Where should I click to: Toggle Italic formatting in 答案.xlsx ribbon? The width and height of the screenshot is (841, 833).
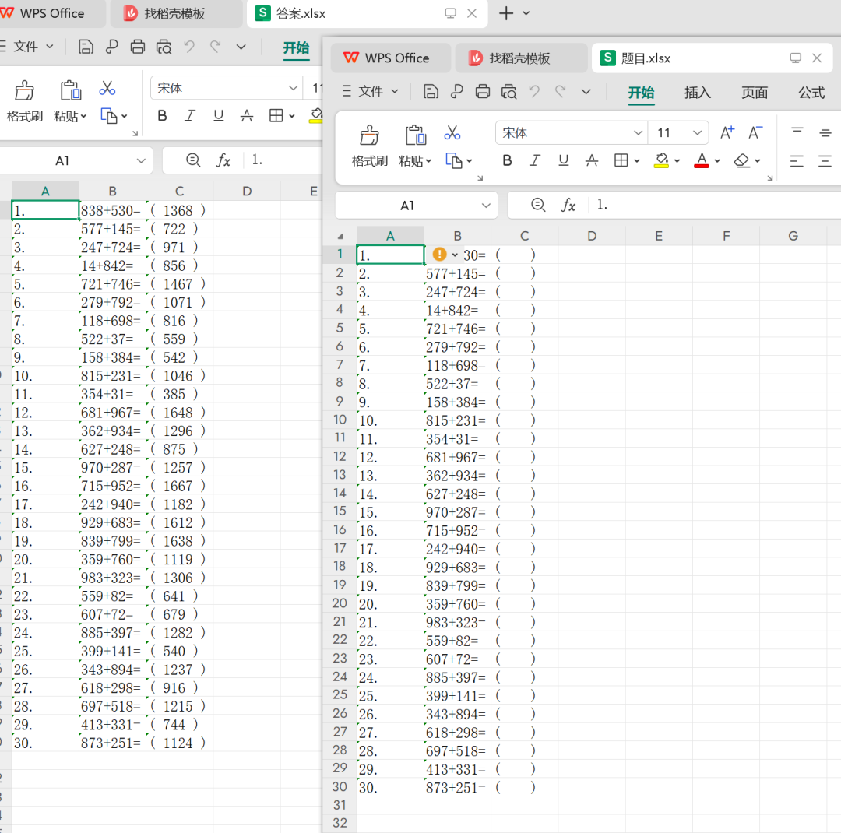pos(189,115)
